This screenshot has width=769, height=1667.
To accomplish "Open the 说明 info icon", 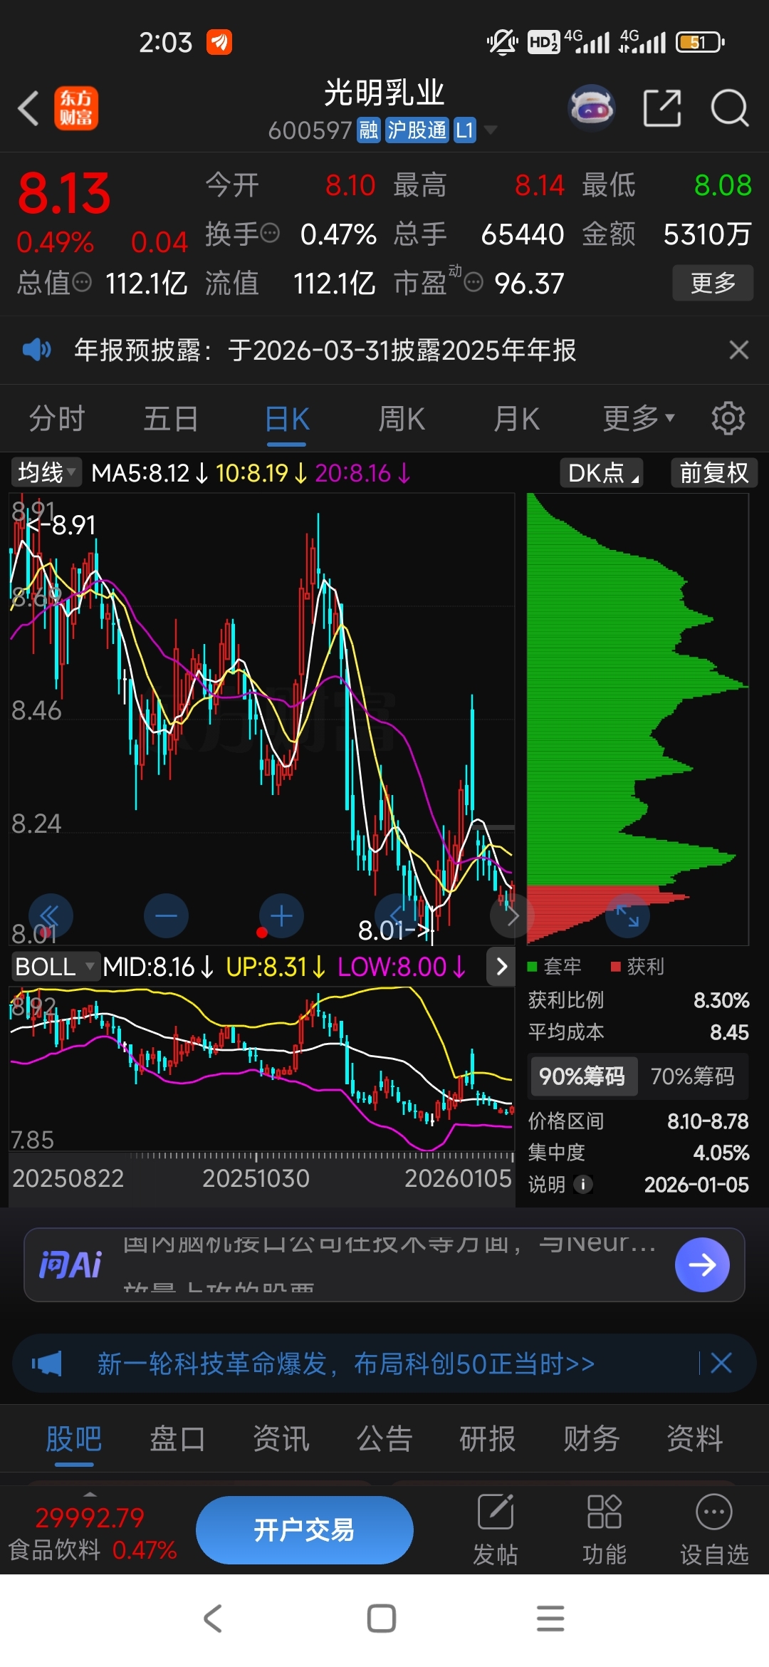I will click(583, 1184).
